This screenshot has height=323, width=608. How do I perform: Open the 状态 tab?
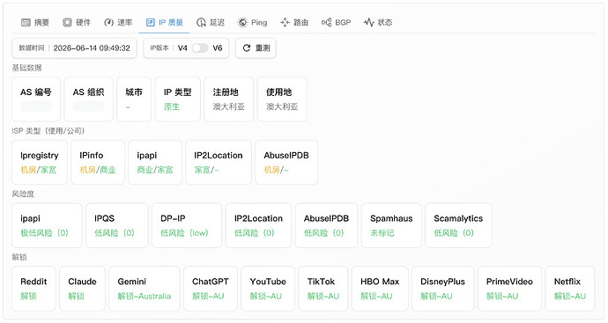click(378, 23)
